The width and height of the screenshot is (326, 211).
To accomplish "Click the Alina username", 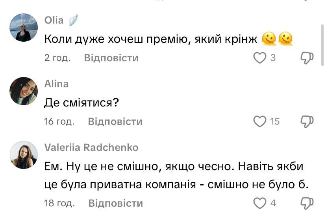I will pyautogui.click(x=56, y=84).
